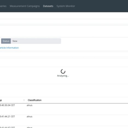
Task: Sort by the leftmost timestamp column header
Action: (x=1, y=100)
